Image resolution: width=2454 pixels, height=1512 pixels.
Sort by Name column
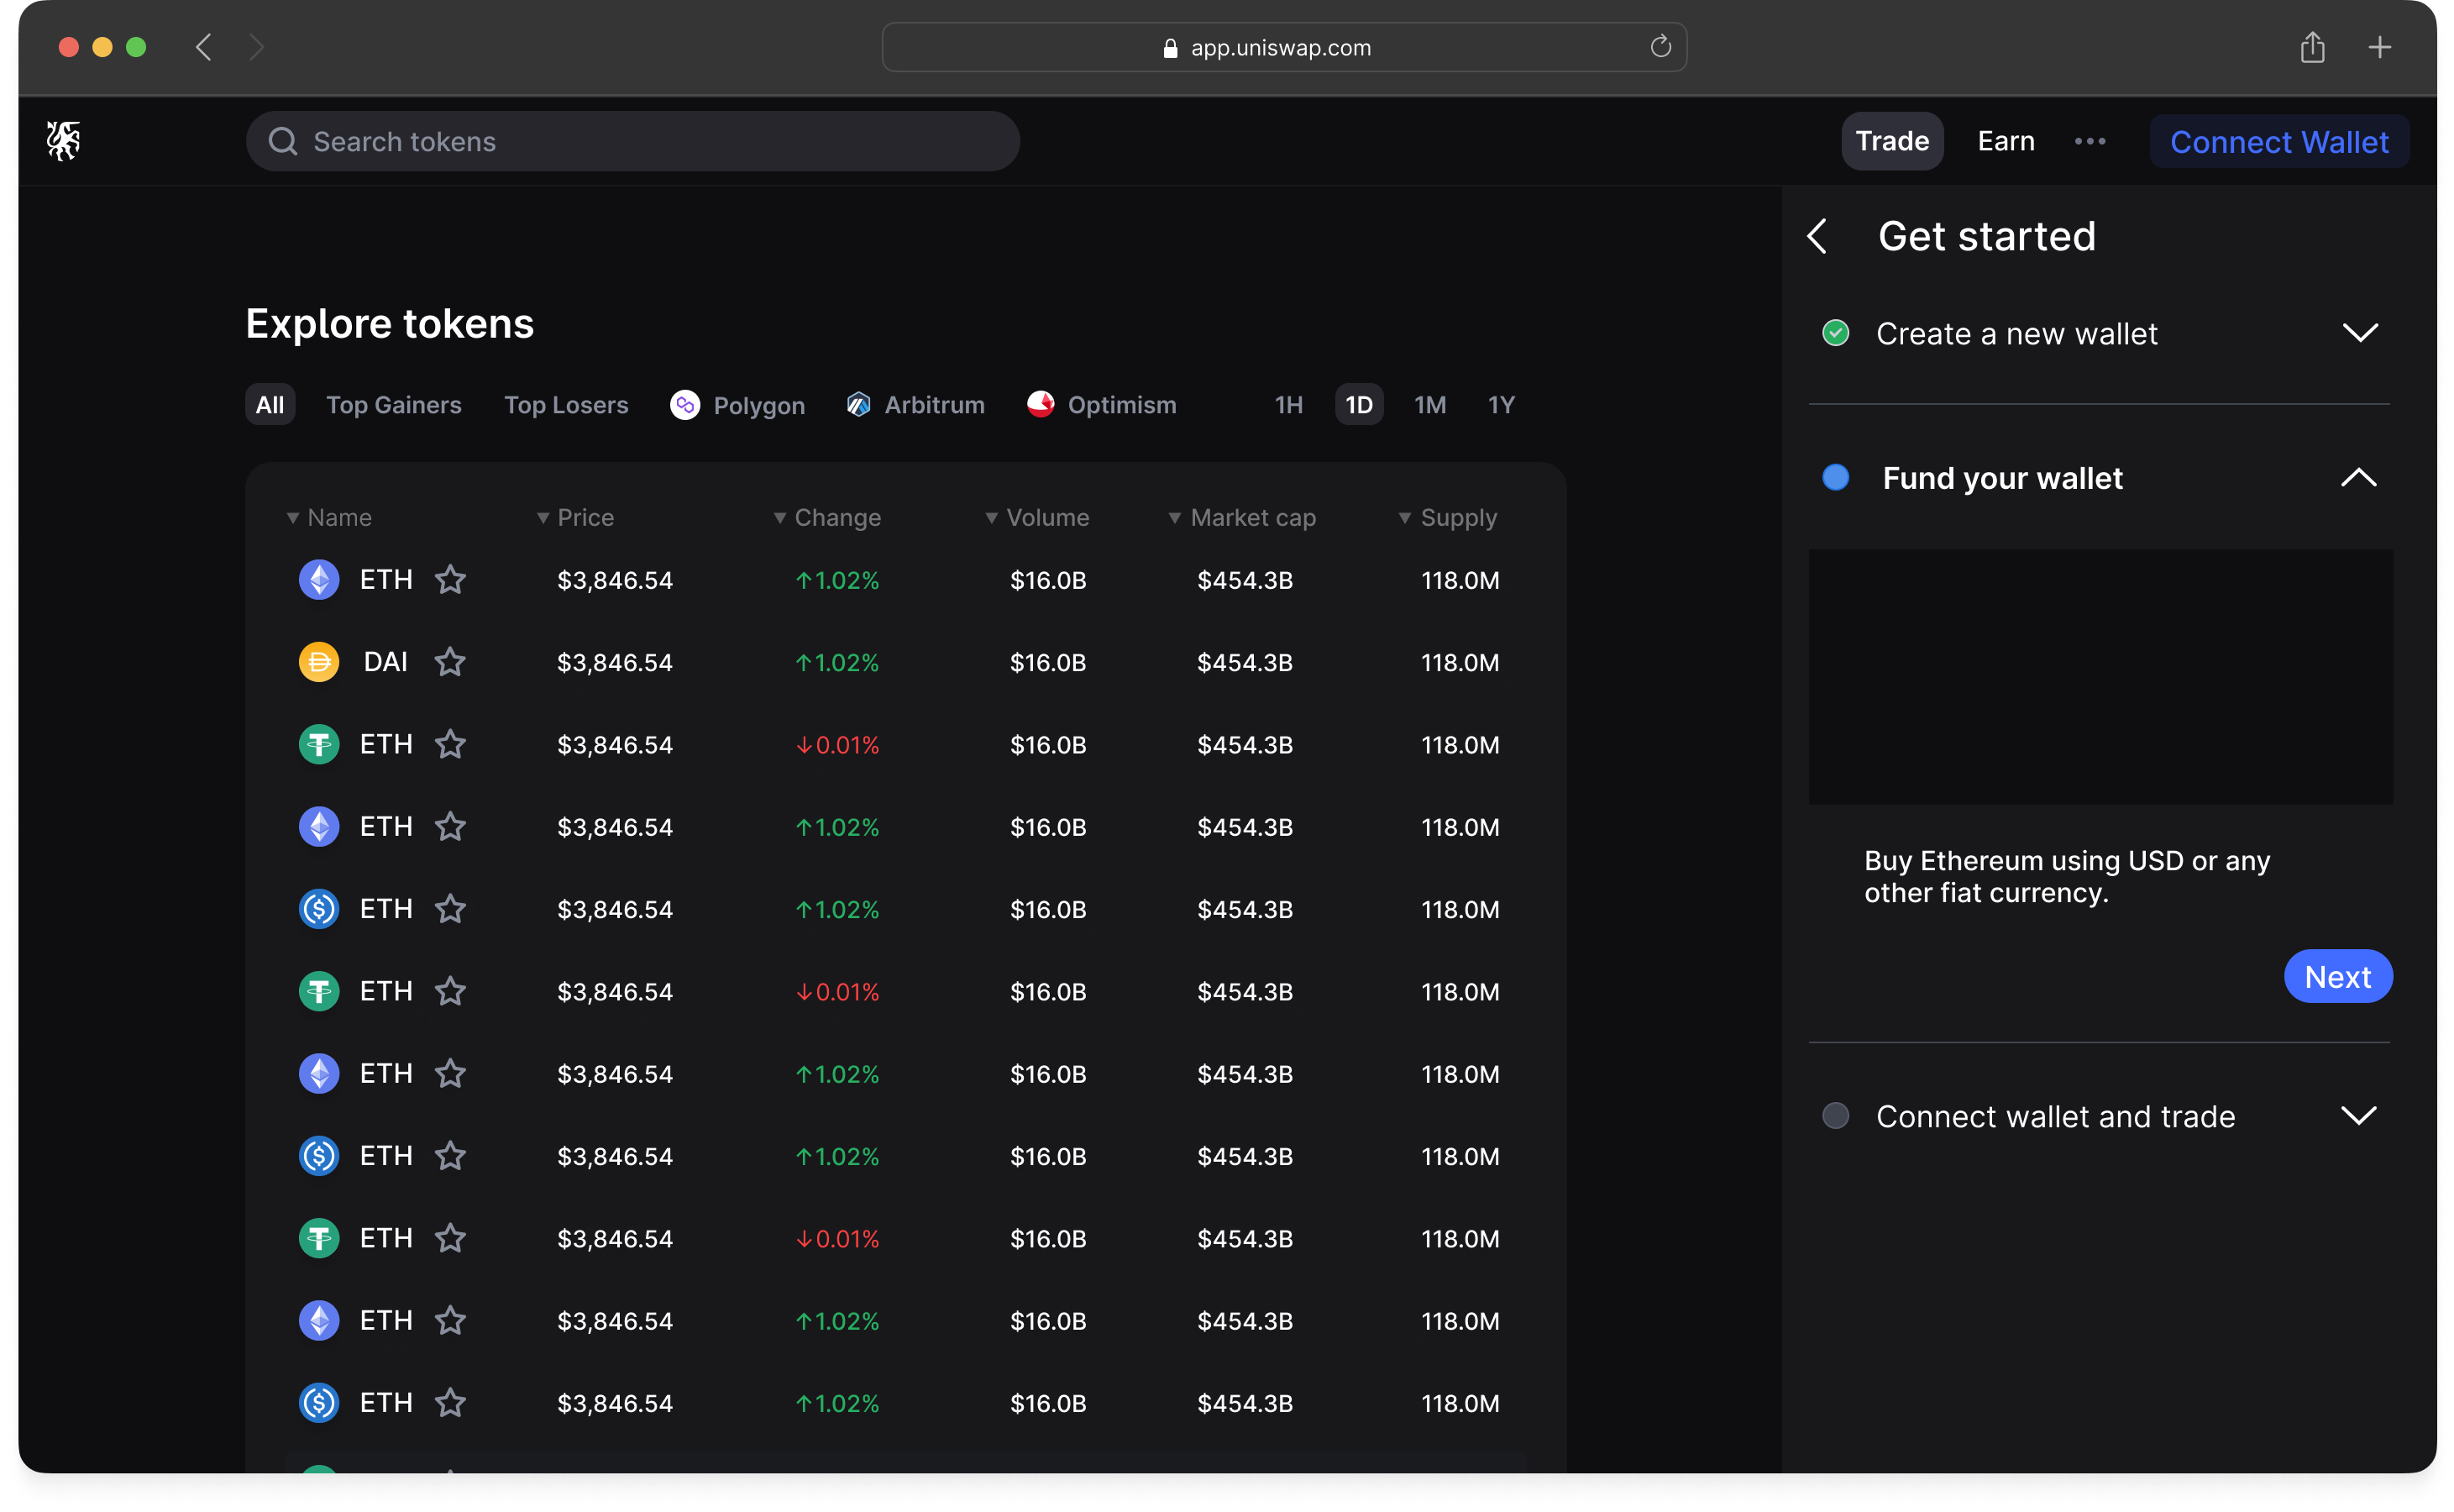click(x=329, y=517)
